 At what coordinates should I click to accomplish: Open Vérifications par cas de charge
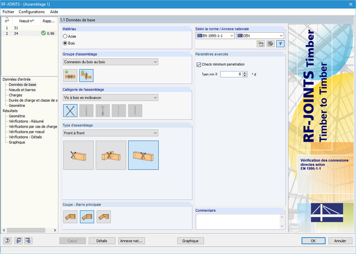click(x=33, y=126)
